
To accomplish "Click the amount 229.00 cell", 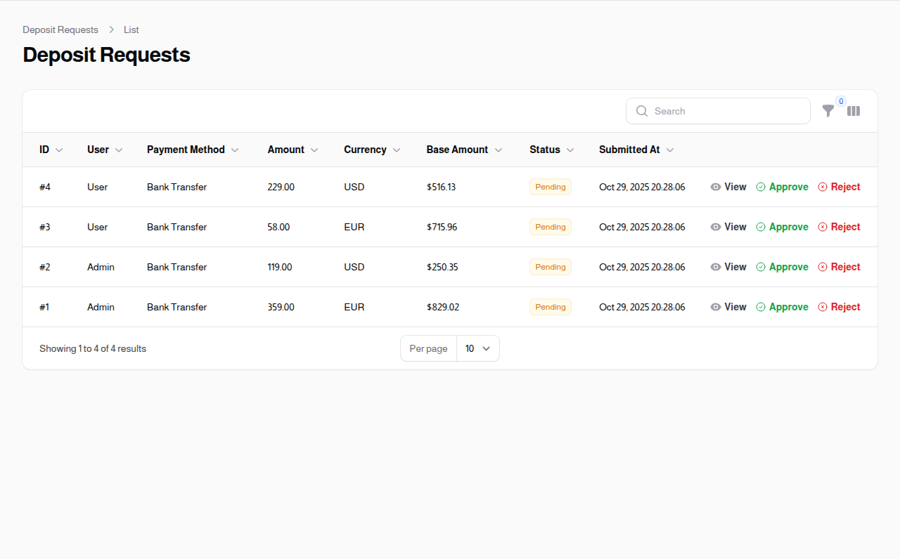I will (281, 187).
